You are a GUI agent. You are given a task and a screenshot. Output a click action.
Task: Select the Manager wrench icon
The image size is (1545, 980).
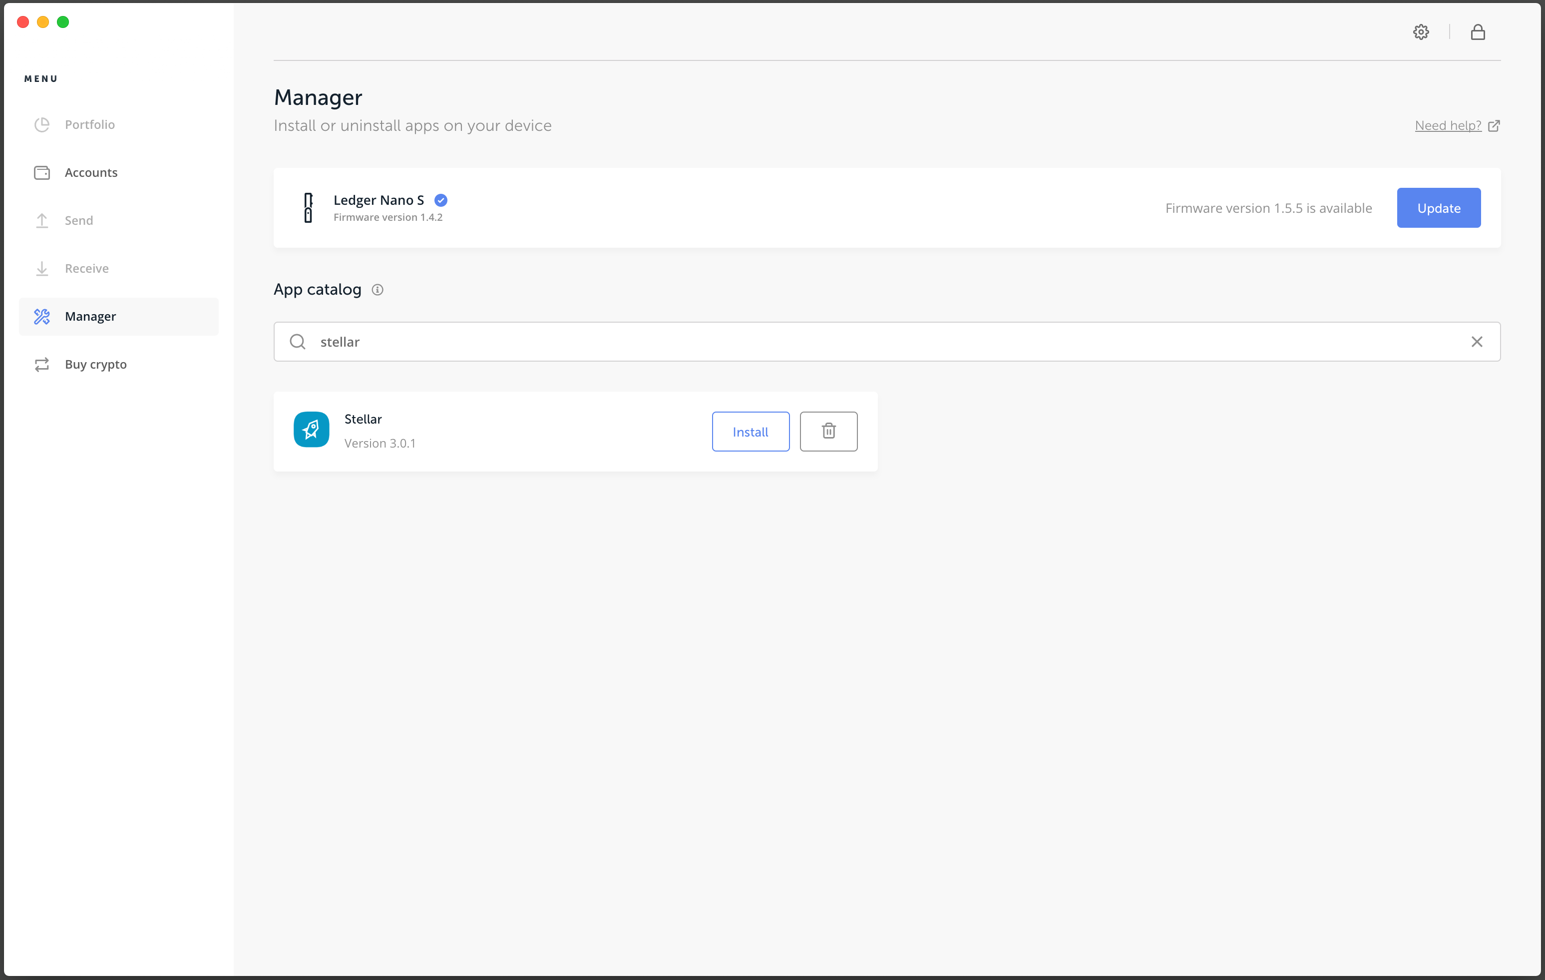click(42, 316)
